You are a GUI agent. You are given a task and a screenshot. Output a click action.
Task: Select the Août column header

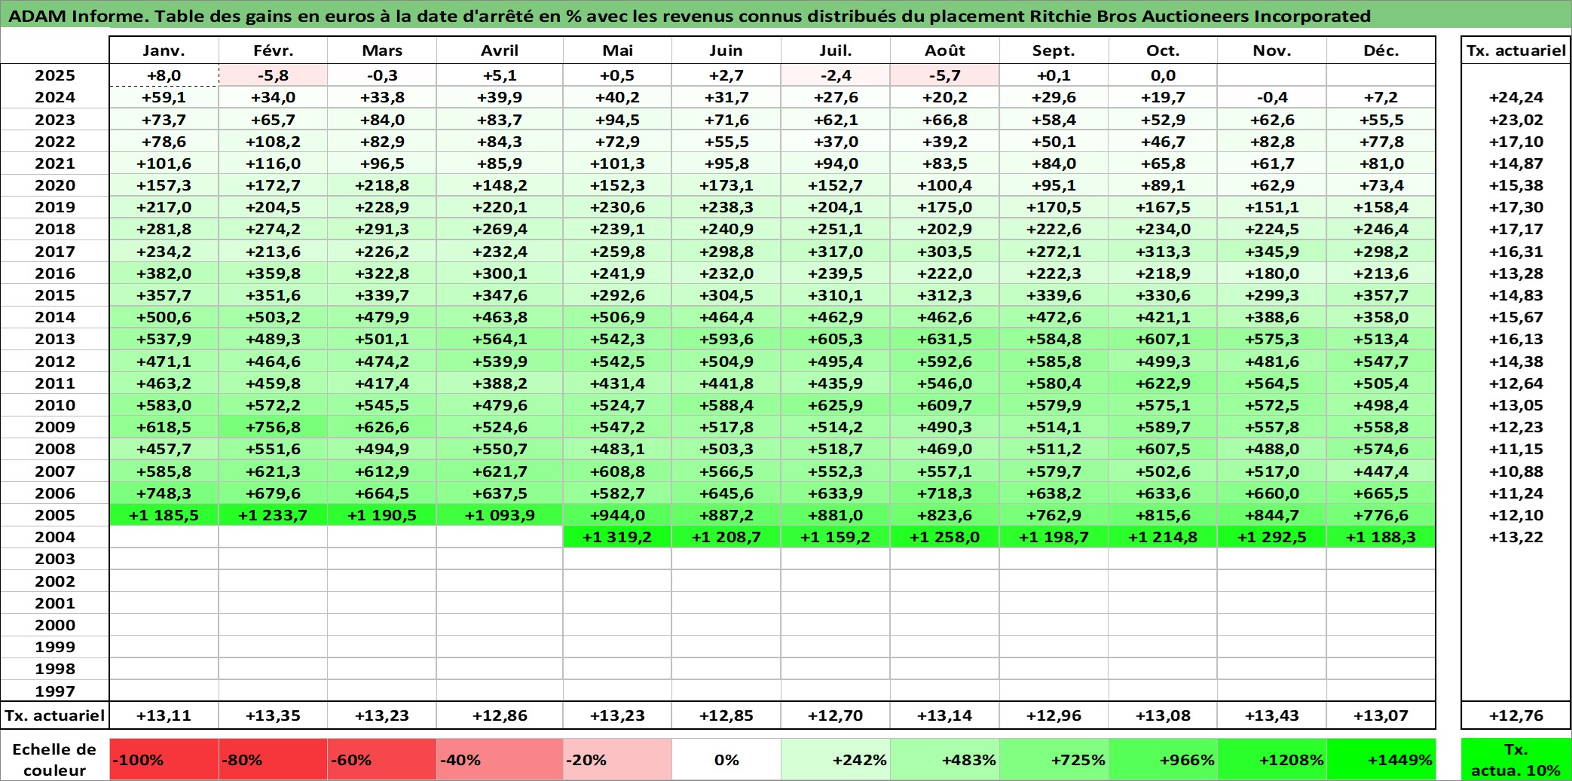coord(945,50)
